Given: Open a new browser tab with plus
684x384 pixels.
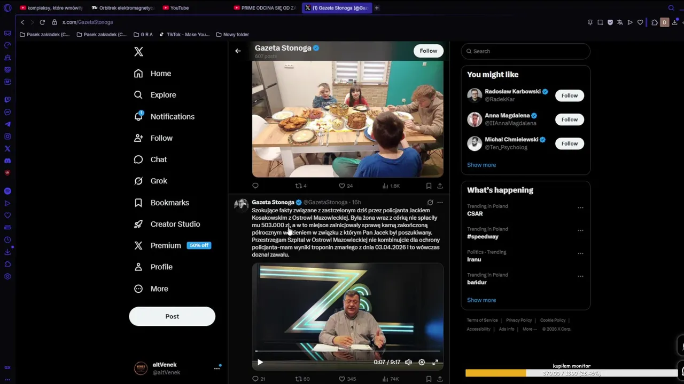Looking at the screenshot, I should coord(377,8).
